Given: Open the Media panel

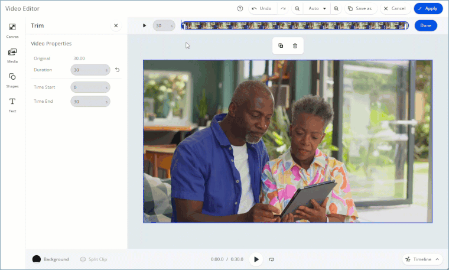Looking at the screenshot, I should (12, 55).
